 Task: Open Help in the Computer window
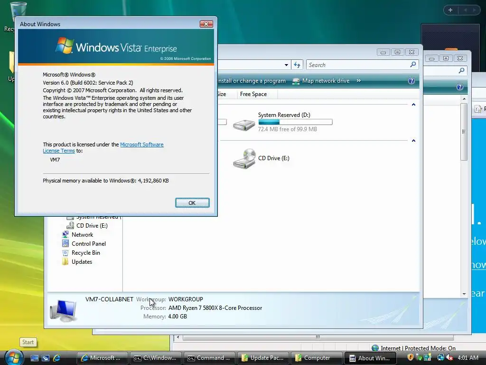click(411, 81)
